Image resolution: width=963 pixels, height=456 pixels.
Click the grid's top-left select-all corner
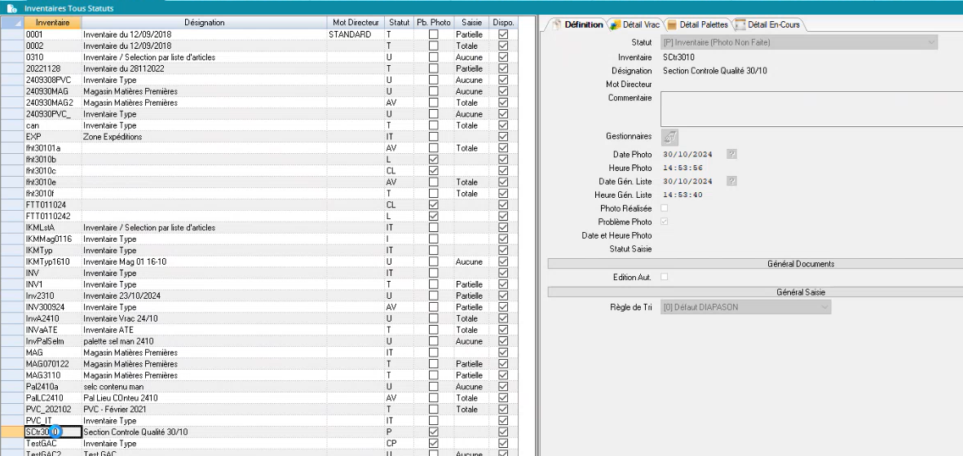(x=12, y=23)
